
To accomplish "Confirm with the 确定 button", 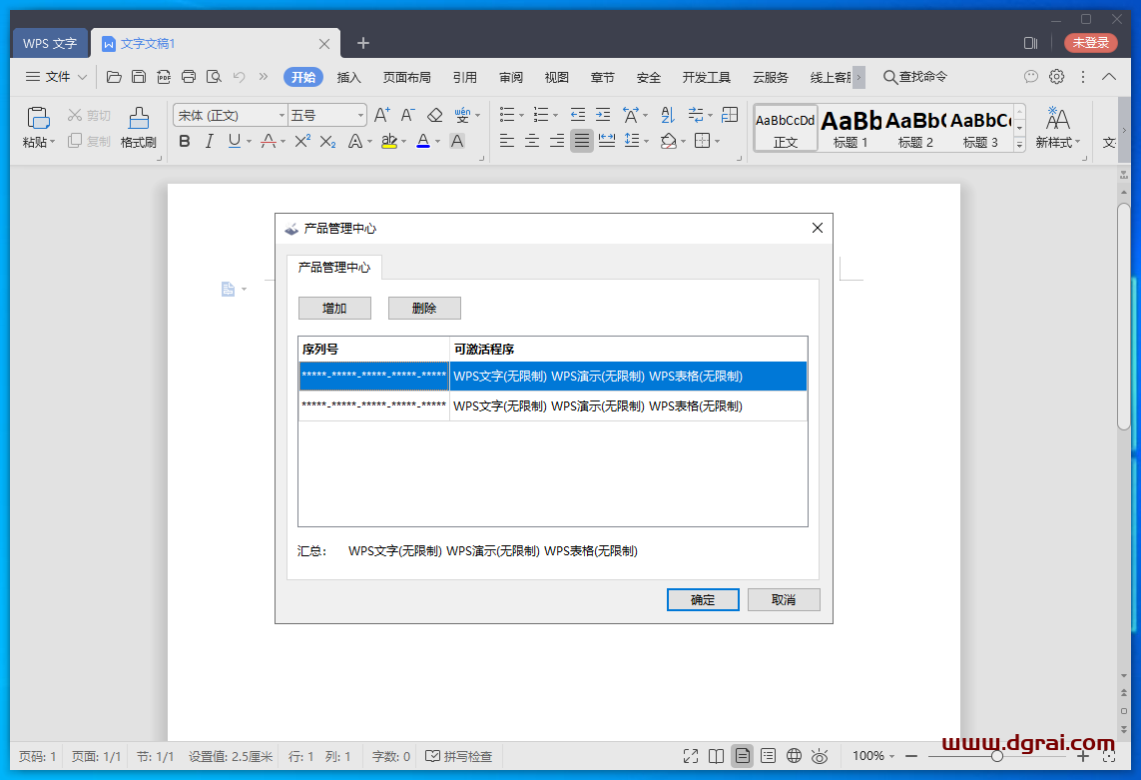I will [703, 599].
